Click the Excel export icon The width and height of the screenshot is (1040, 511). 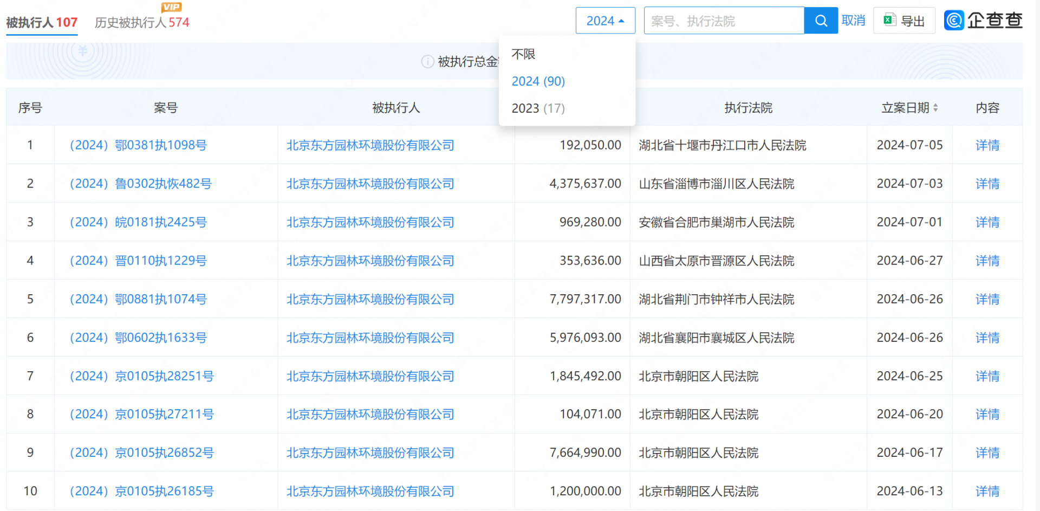click(889, 20)
